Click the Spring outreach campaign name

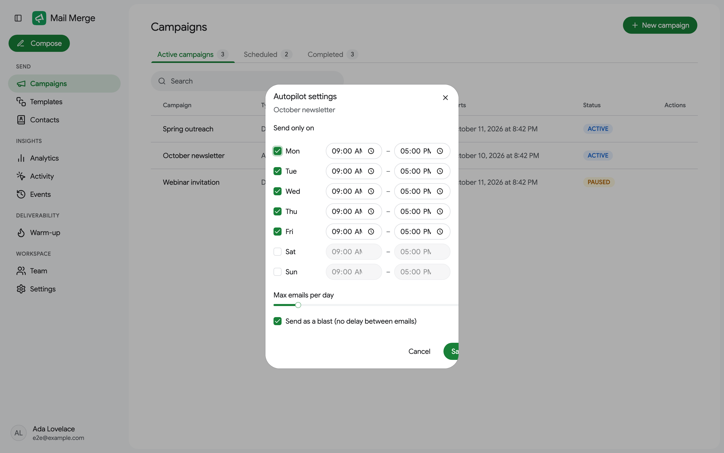(x=188, y=129)
